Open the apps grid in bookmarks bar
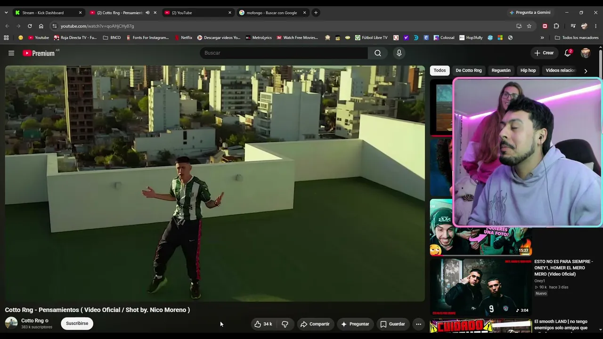Screen dimensions: 603x339 click(6, 38)
